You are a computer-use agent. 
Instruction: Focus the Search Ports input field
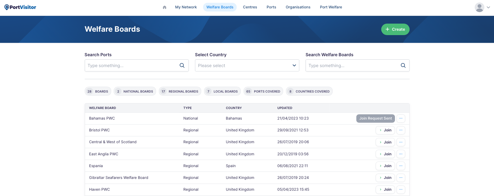coord(137,66)
